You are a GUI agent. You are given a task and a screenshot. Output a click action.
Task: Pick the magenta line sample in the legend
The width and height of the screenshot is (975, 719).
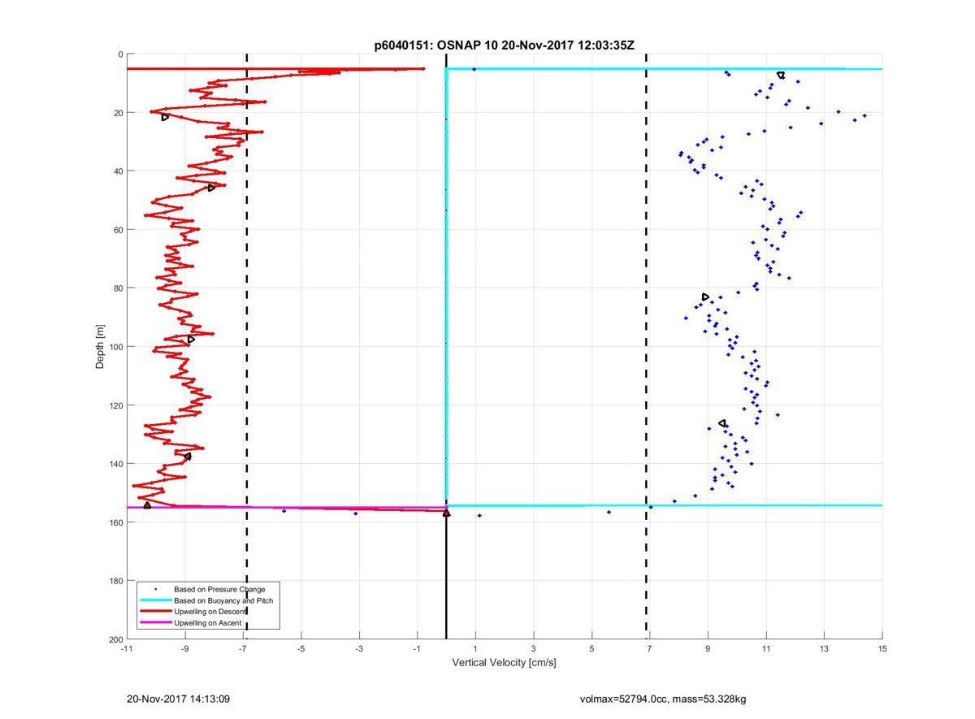(155, 623)
